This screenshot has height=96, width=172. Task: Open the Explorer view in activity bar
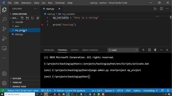point(4,10)
